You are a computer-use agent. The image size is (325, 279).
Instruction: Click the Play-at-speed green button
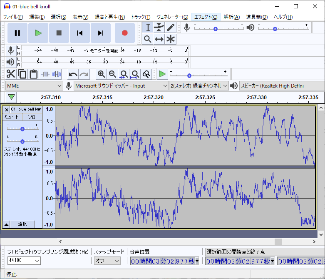(x=162, y=74)
